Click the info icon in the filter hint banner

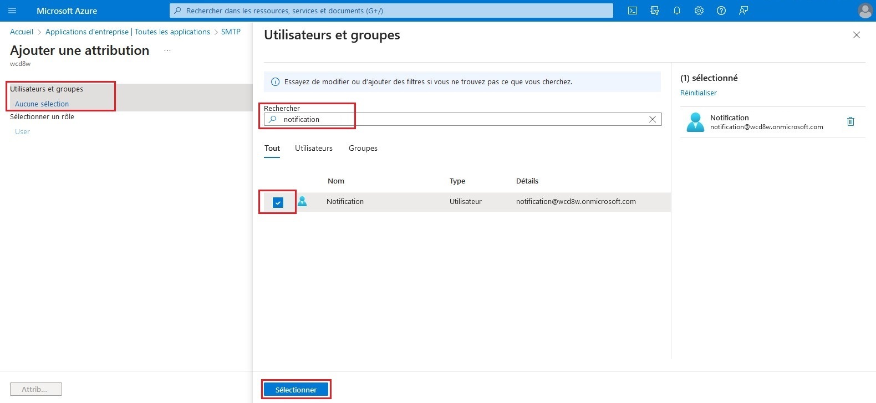[275, 82]
